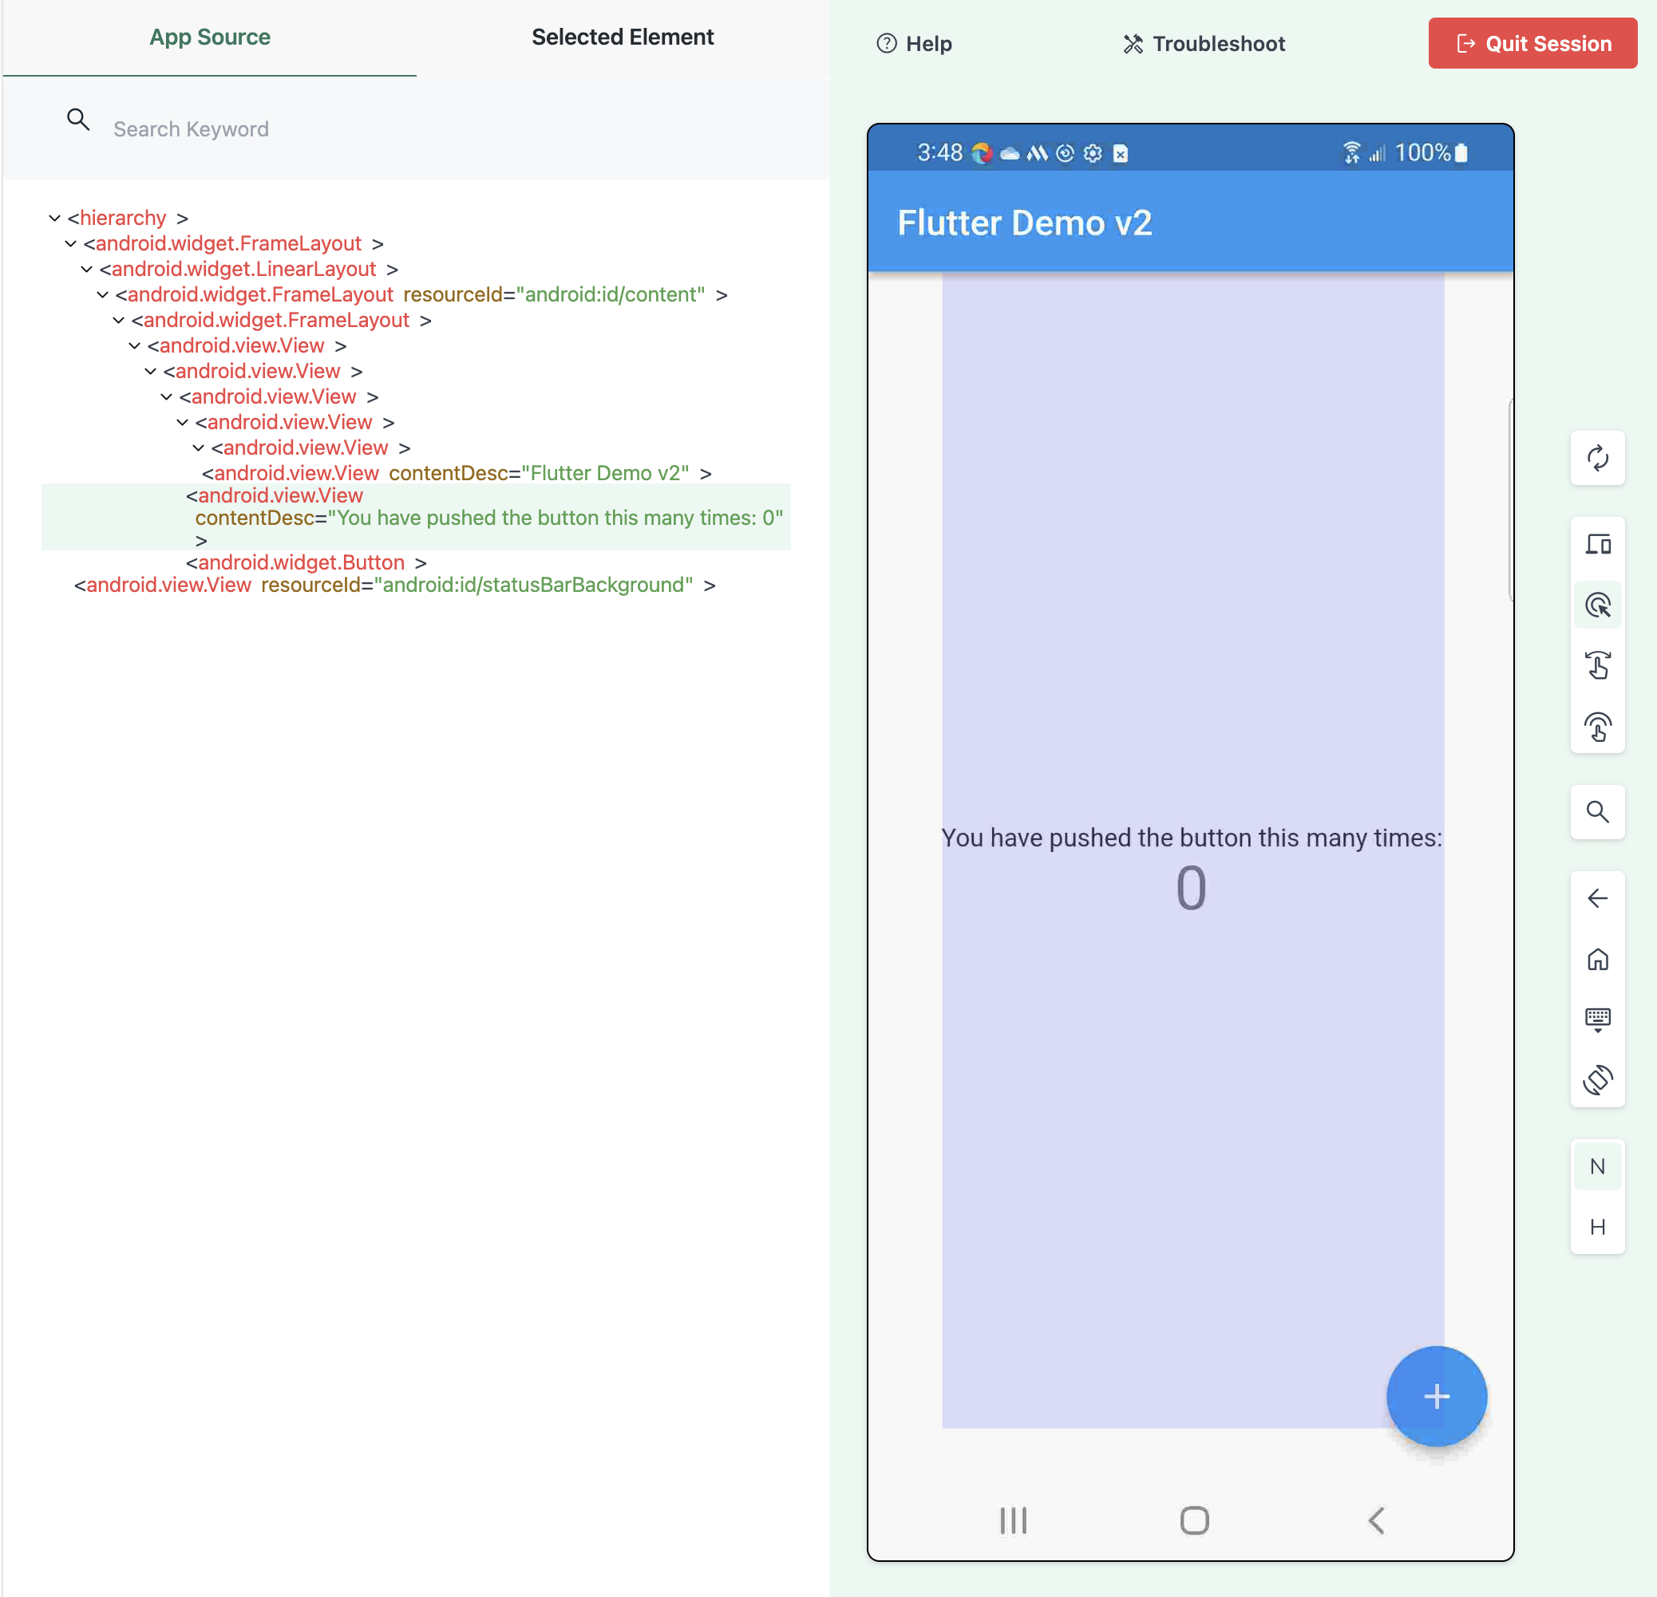
Task: Click the rotate device icon
Action: [1597, 1080]
